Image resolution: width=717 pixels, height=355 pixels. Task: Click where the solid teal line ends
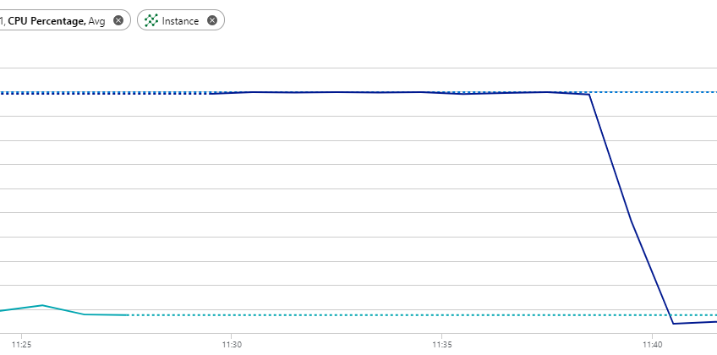click(x=127, y=314)
